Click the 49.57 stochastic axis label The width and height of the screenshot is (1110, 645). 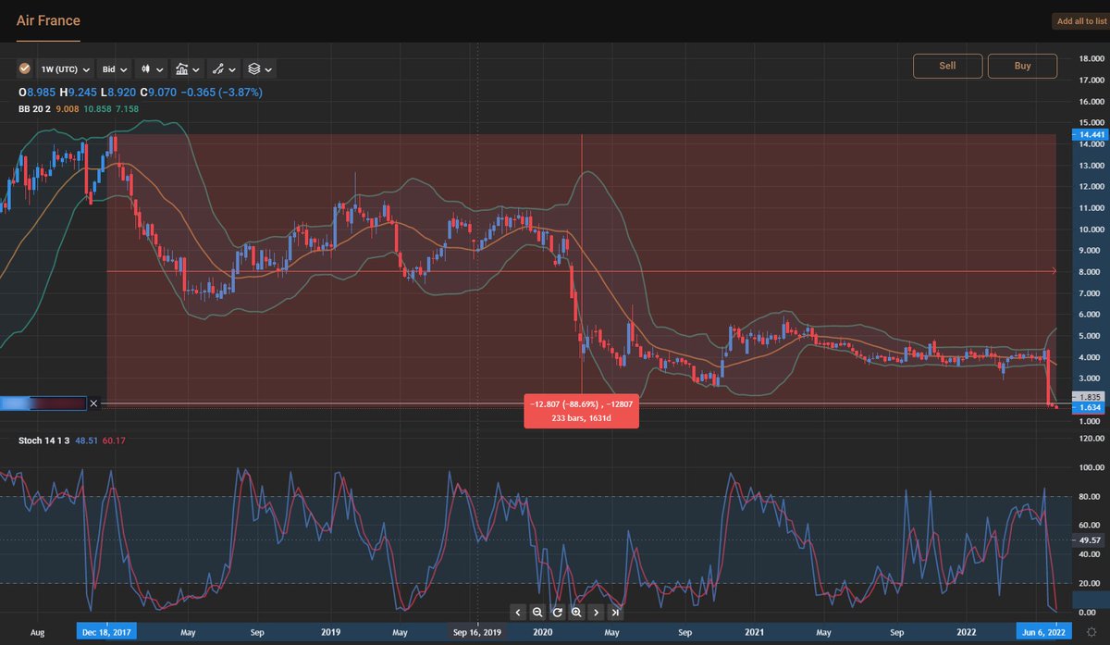(x=1088, y=540)
